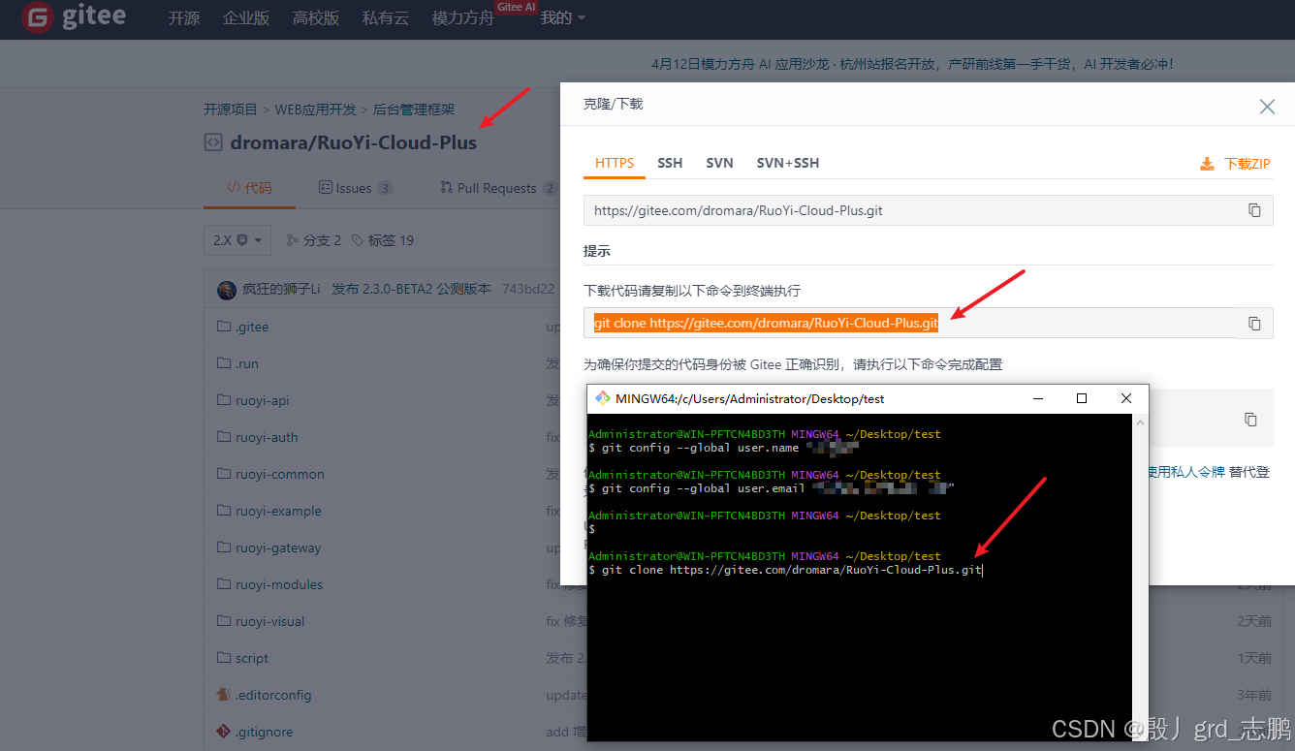Click the .editorconfig file icon
1295x751 pixels.
point(223,695)
